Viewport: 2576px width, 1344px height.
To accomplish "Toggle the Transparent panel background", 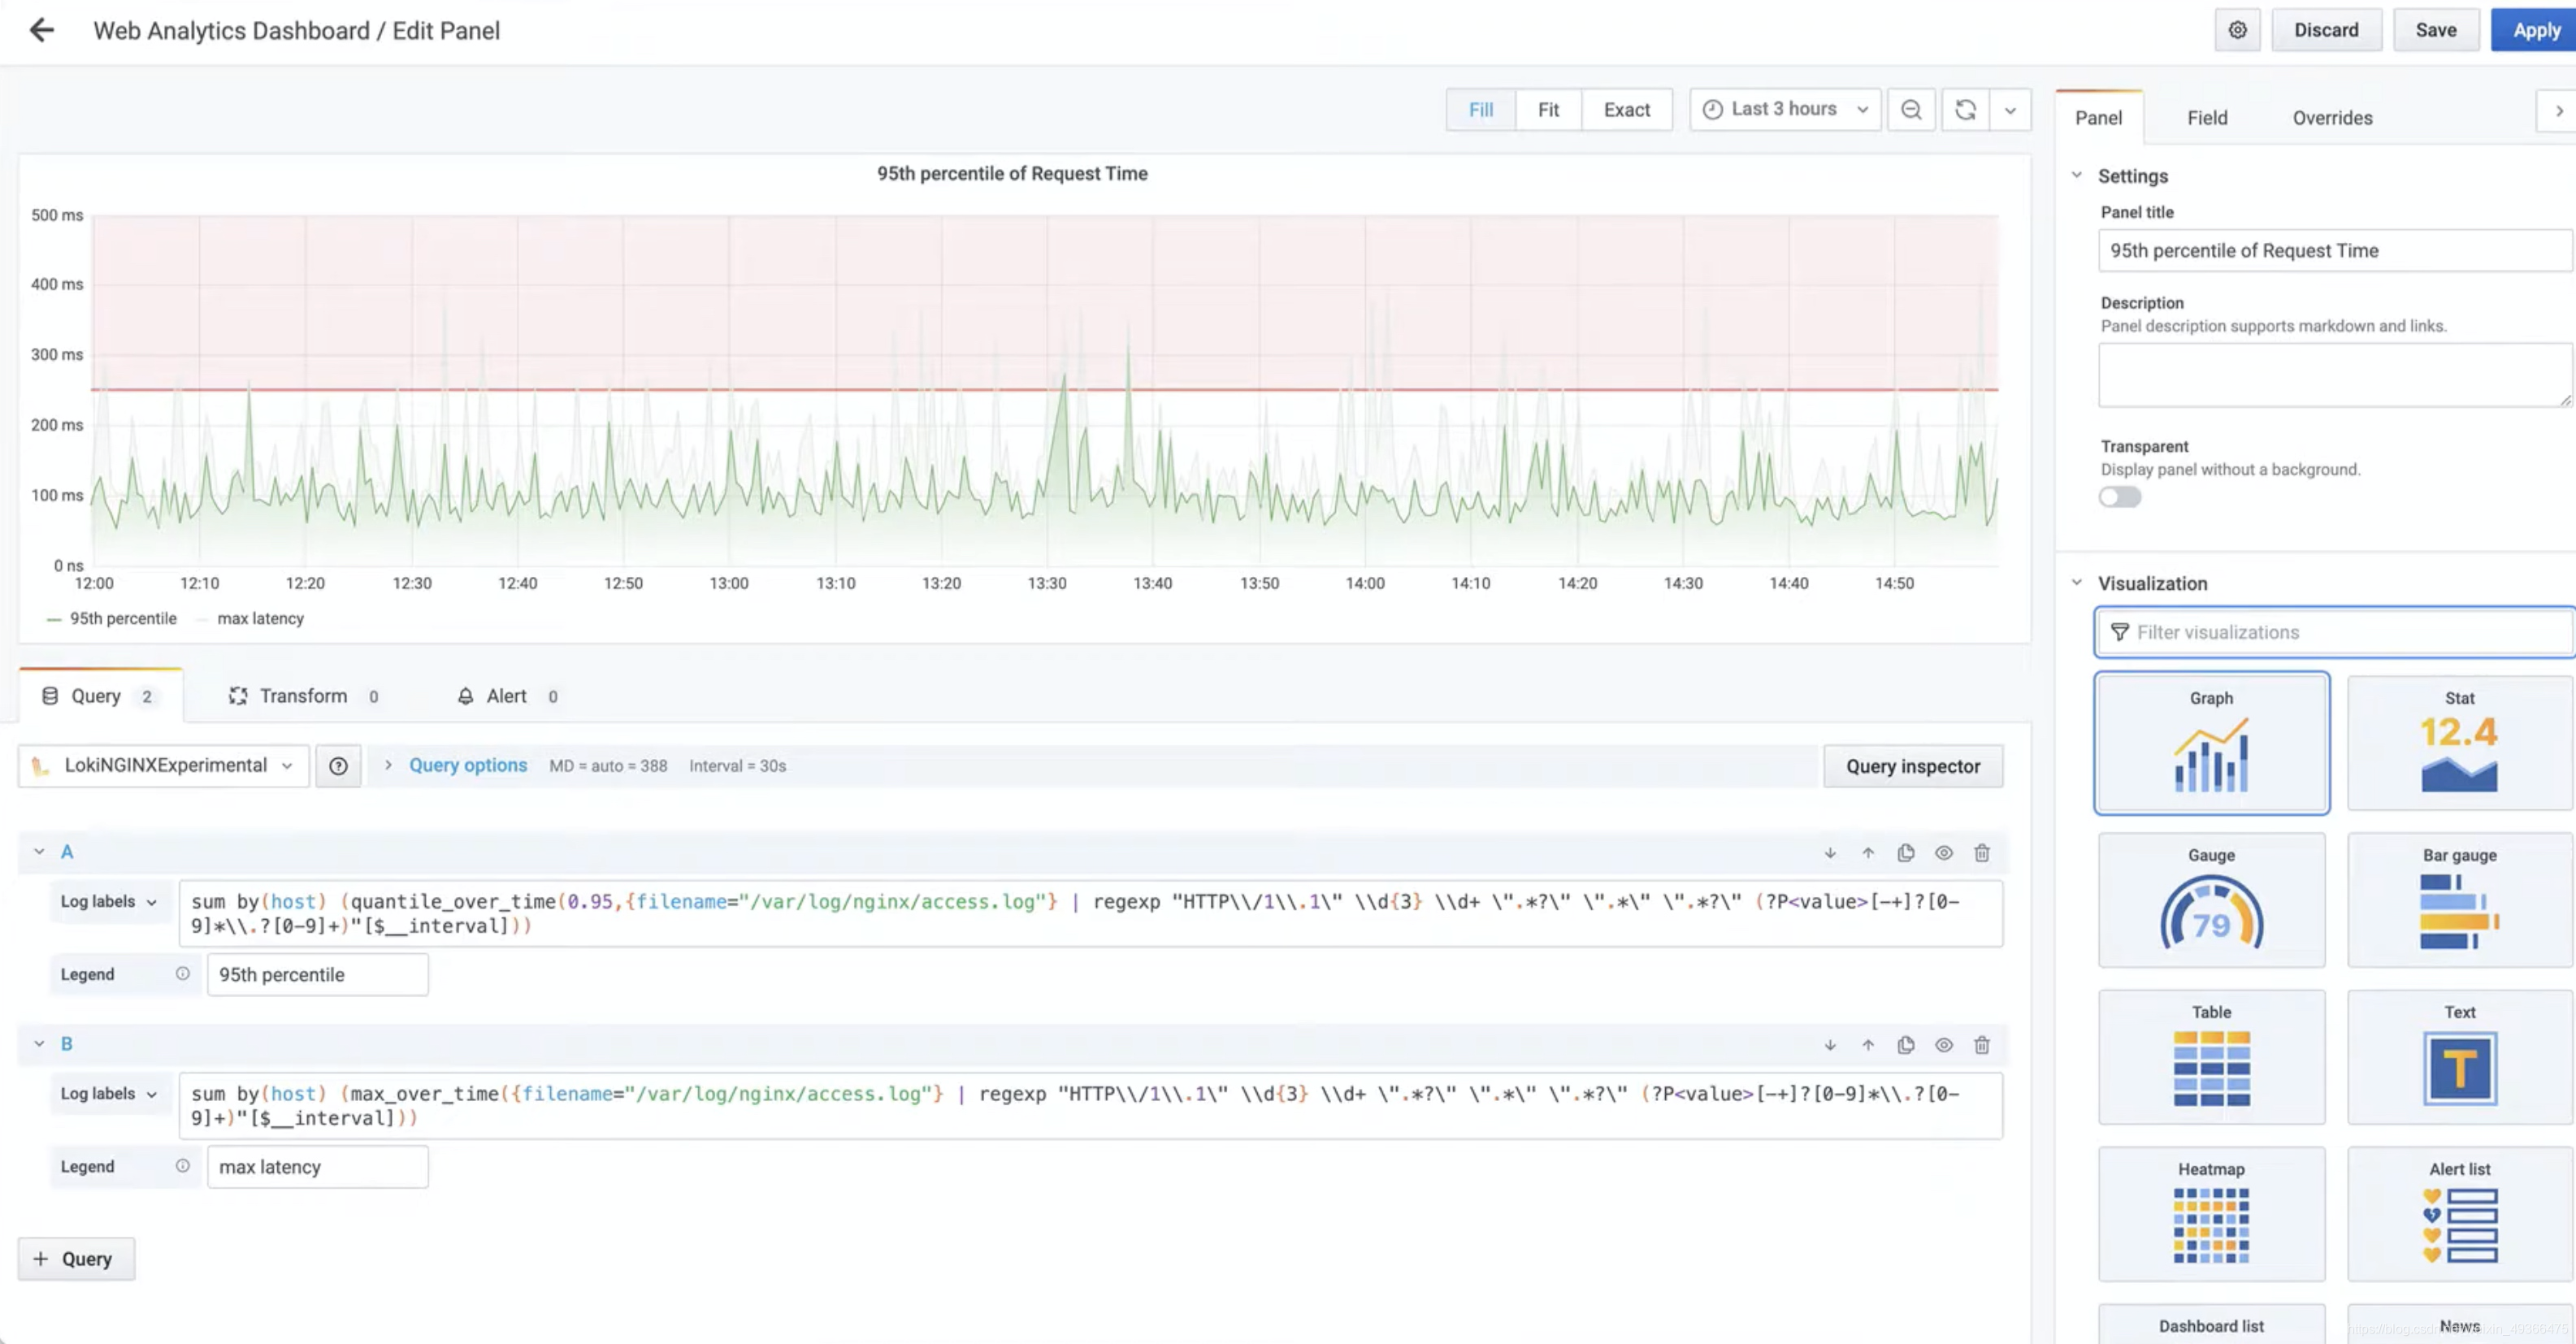I will (x=2121, y=496).
